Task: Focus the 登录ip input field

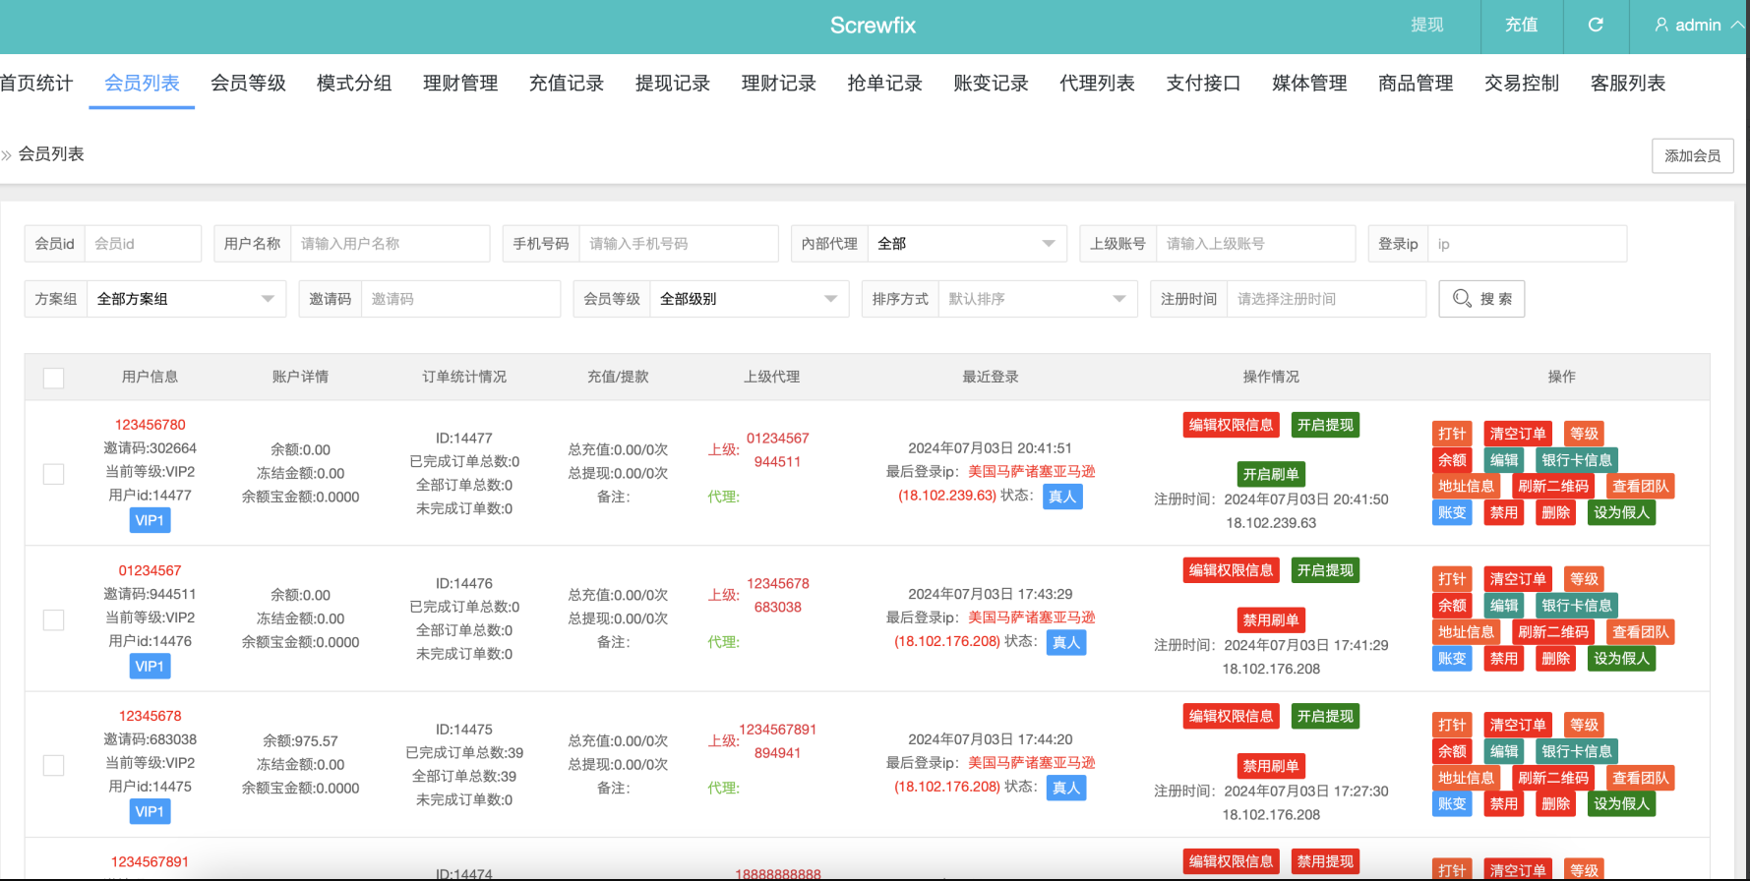Action: tap(1527, 244)
